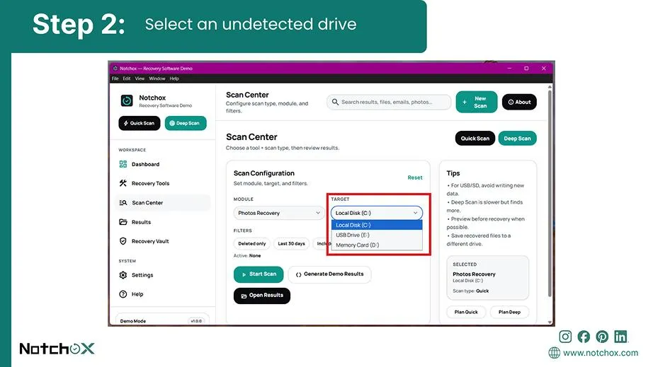This screenshot has height=367, width=653.
Task: Click the Start Scan button
Action: 259,274
